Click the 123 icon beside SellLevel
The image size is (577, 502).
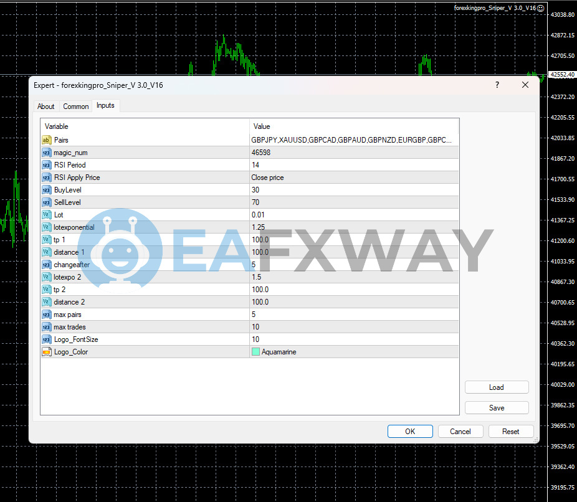(47, 202)
